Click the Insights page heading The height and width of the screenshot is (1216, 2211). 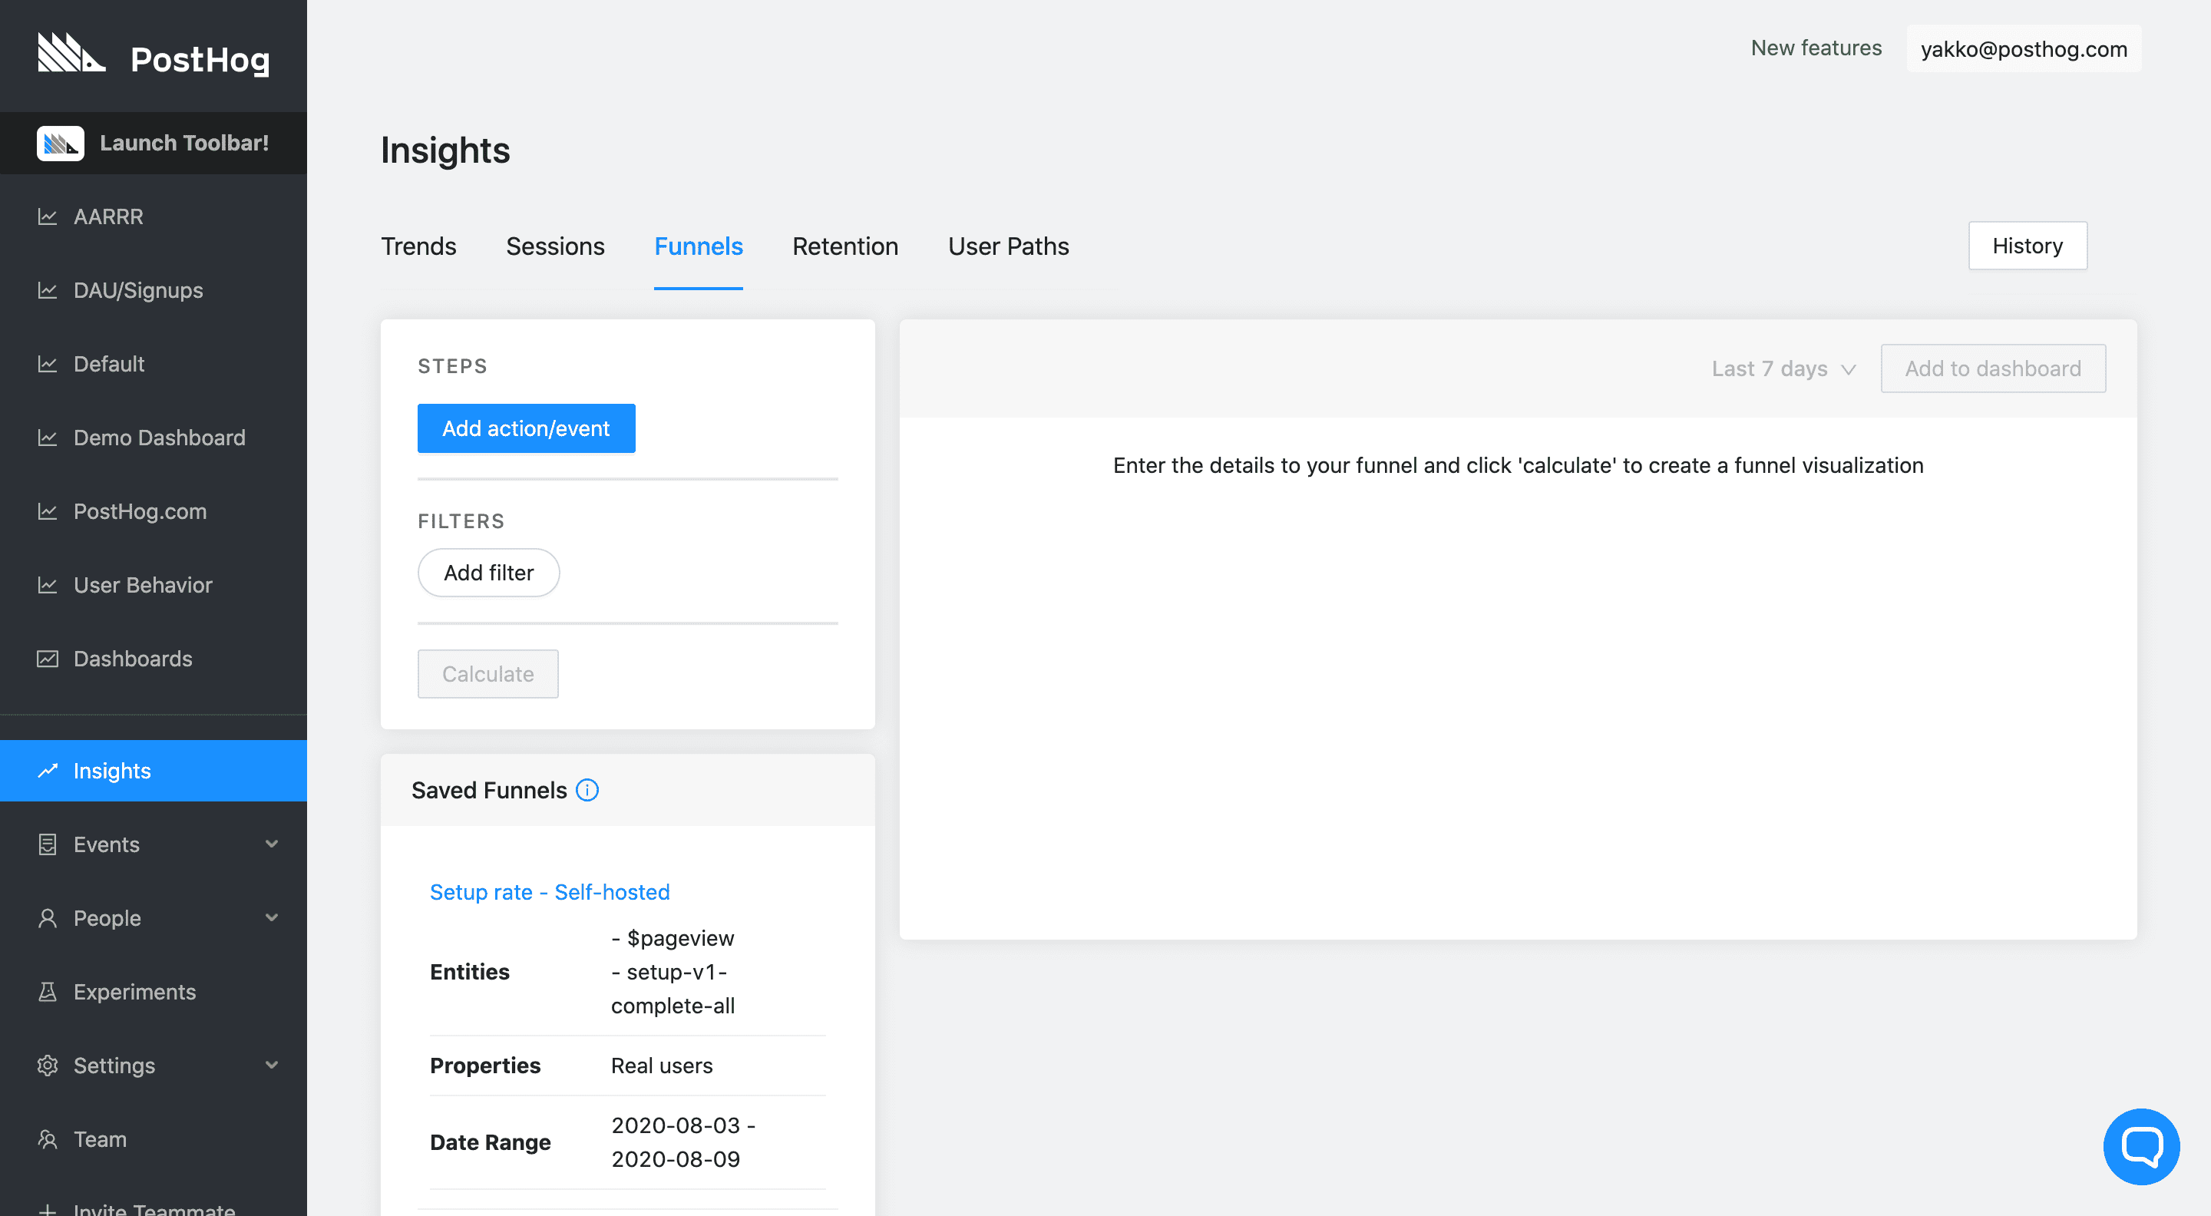click(x=445, y=150)
